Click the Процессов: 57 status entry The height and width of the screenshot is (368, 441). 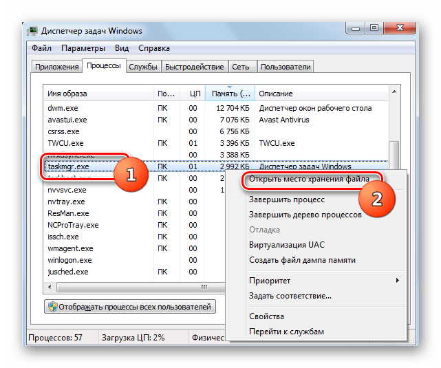point(56,337)
